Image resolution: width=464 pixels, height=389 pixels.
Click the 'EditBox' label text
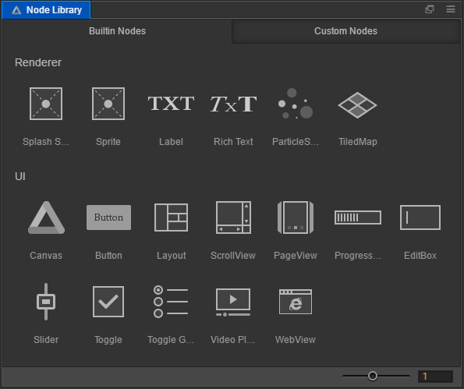pos(420,255)
